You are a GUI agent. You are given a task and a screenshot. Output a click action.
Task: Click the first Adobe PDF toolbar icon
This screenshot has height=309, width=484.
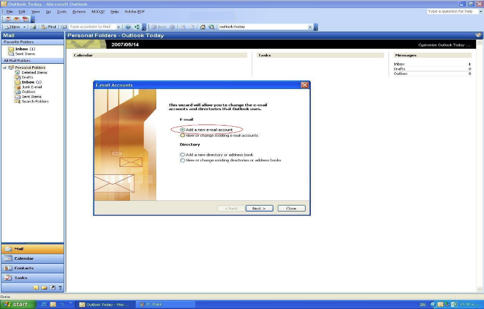9,19
